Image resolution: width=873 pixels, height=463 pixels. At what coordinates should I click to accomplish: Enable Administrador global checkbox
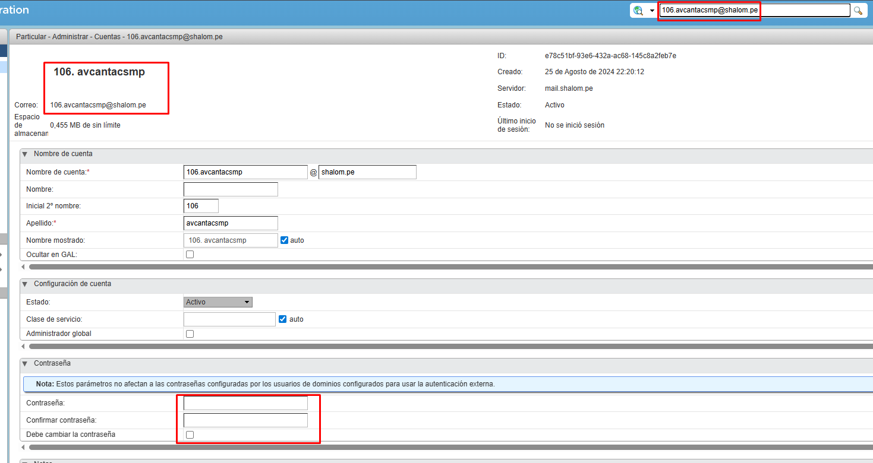point(190,334)
